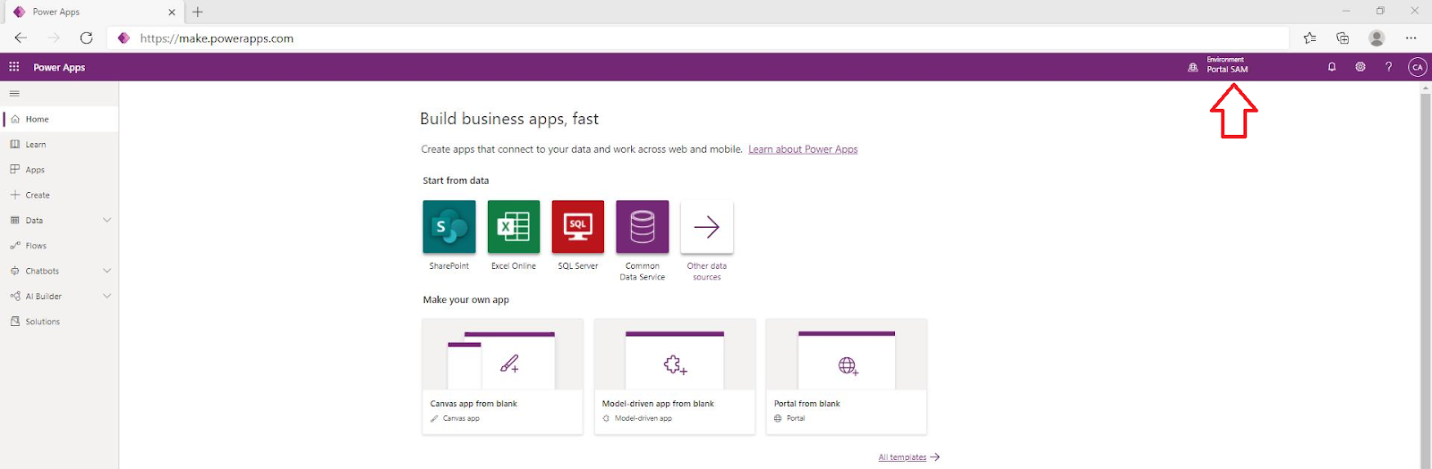Open Learn in the sidebar
The height and width of the screenshot is (469, 1432).
tap(59, 145)
